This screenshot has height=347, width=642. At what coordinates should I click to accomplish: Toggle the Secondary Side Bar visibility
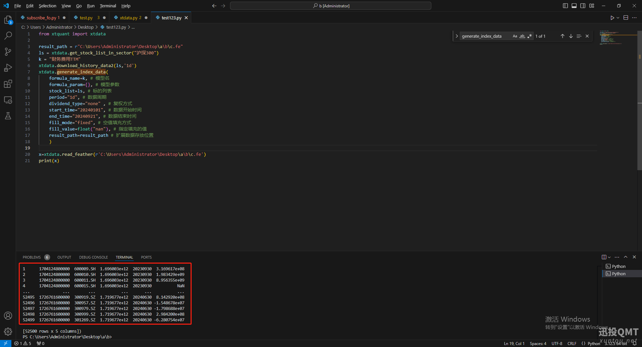(583, 6)
